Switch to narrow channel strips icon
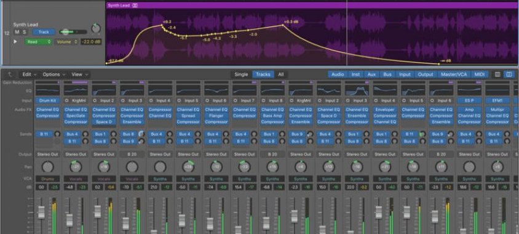 [497, 75]
